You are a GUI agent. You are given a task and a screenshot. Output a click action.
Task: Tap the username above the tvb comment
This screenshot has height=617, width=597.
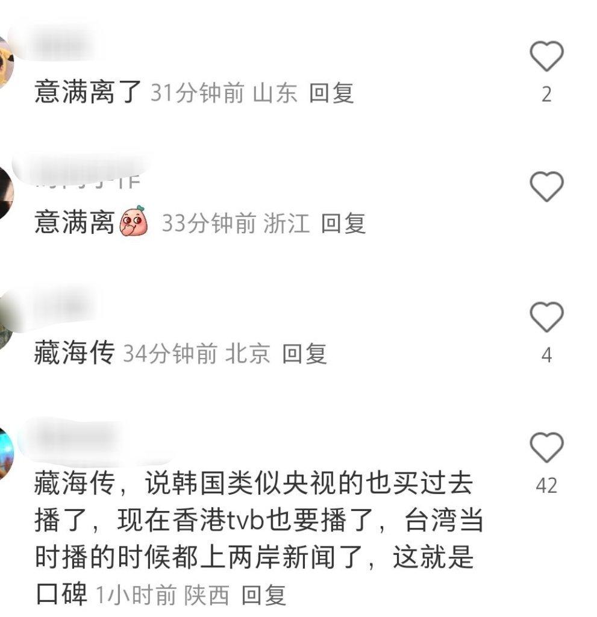click(x=79, y=437)
